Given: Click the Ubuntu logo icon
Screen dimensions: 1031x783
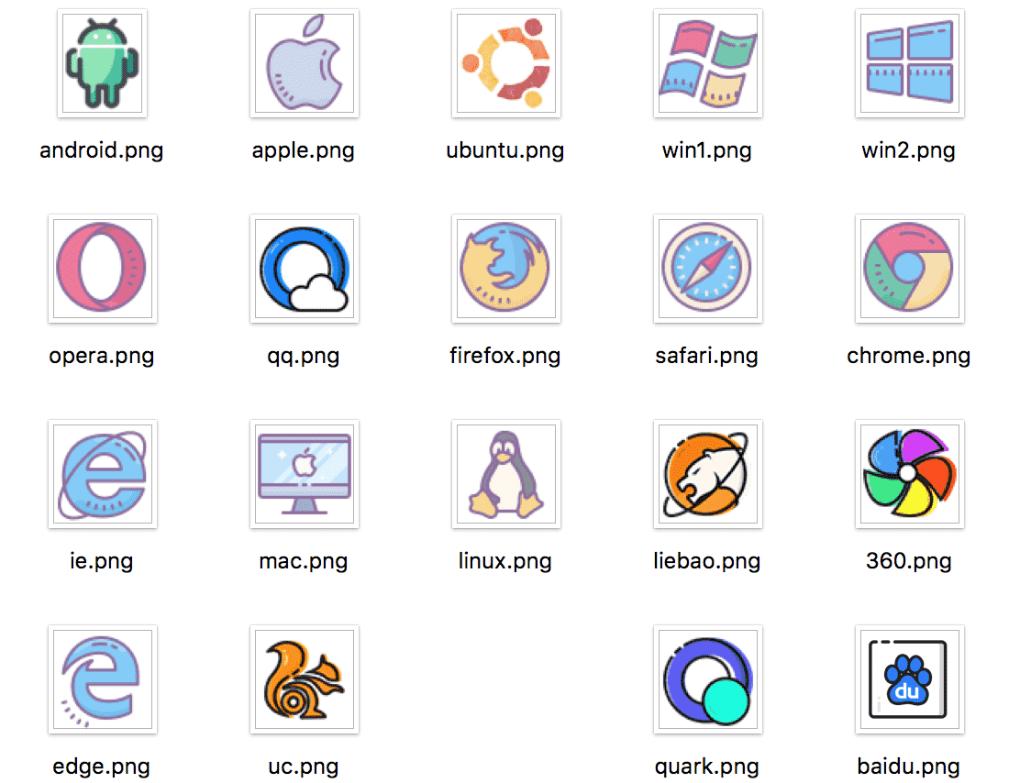Looking at the screenshot, I should (x=505, y=62).
